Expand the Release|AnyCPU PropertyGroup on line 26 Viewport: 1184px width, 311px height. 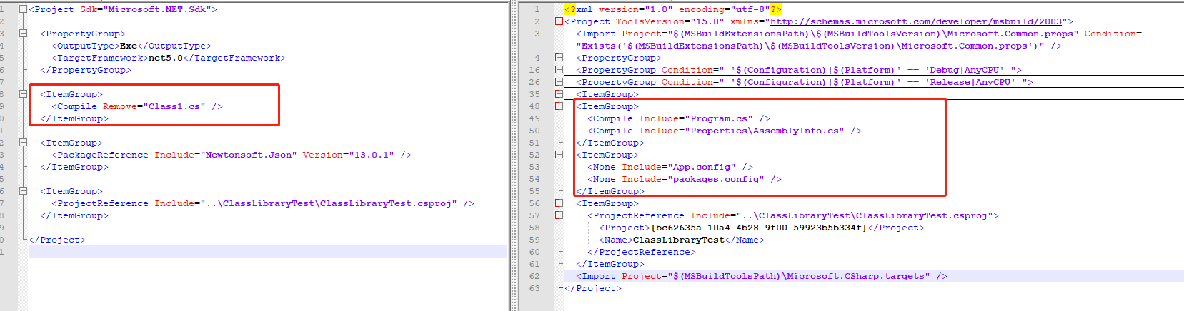tap(559, 82)
